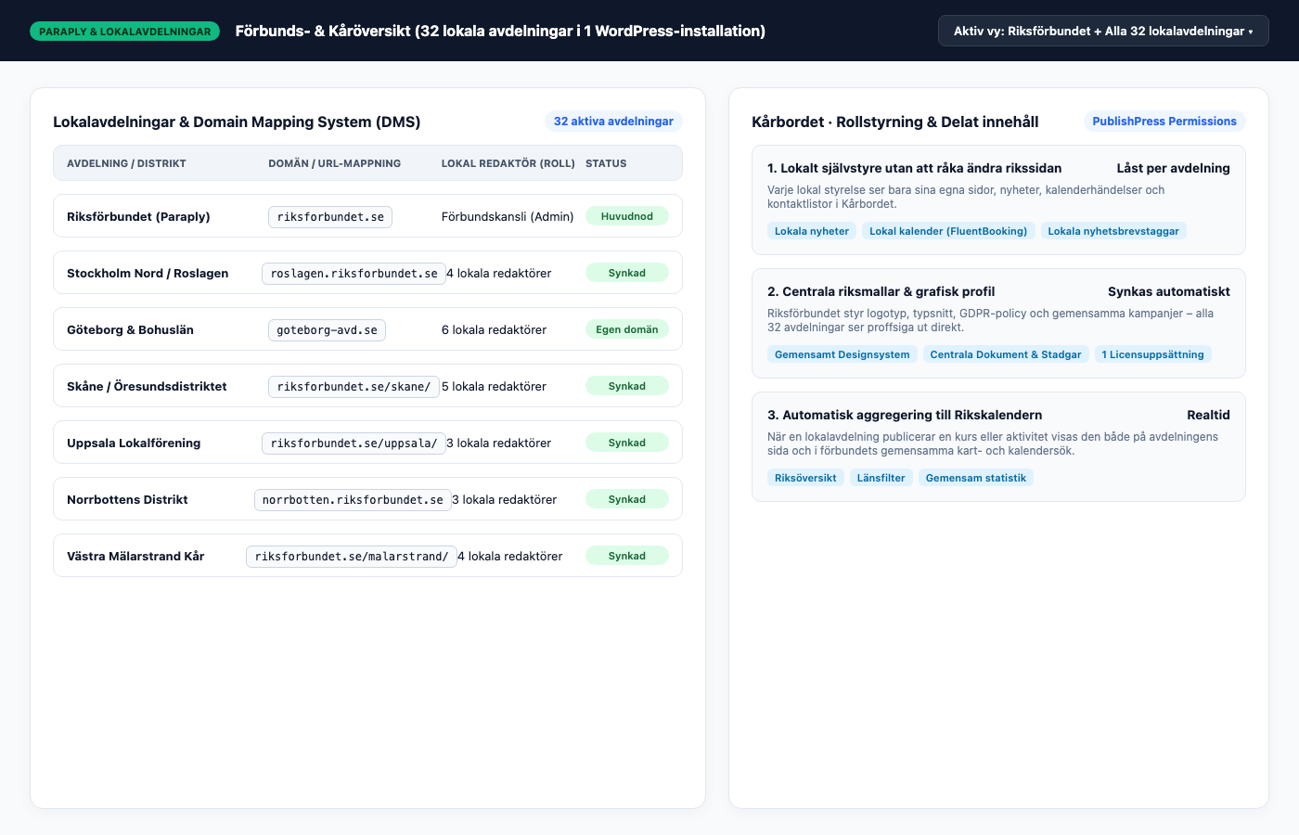Click the Domän / URL-mappning column header
The image size is (1299, 835).
(x=335, y=163)
